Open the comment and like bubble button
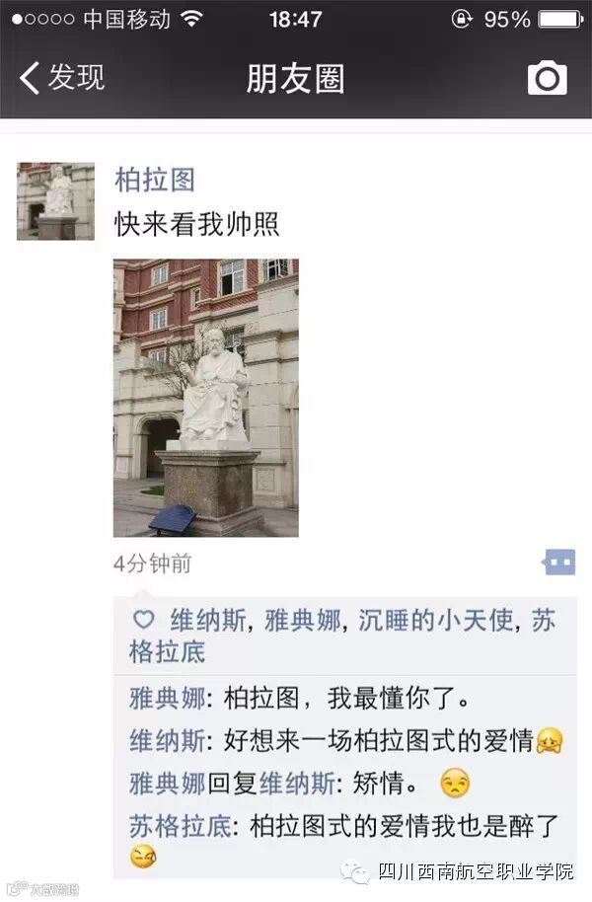The height and width of the screenshot is (902, 592). pos(558,563)
